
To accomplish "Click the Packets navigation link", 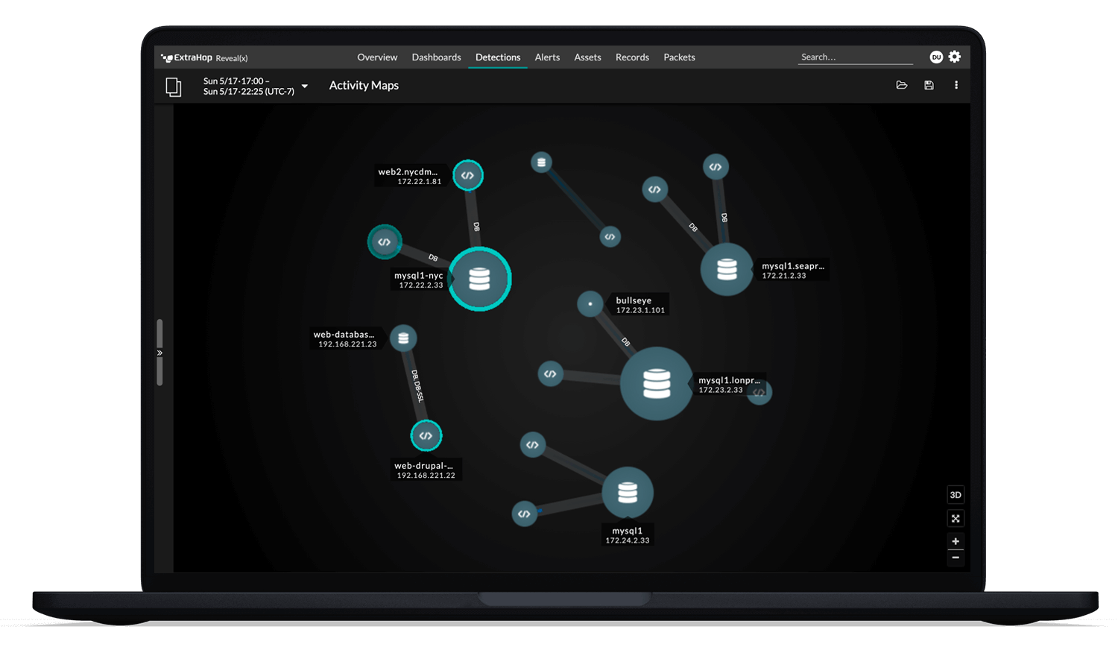I will coord(678,57).
